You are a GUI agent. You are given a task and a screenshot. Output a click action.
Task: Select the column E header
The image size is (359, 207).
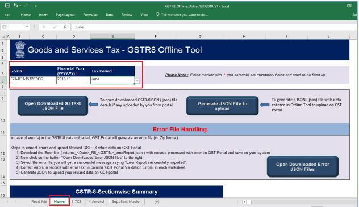(112, 36)
